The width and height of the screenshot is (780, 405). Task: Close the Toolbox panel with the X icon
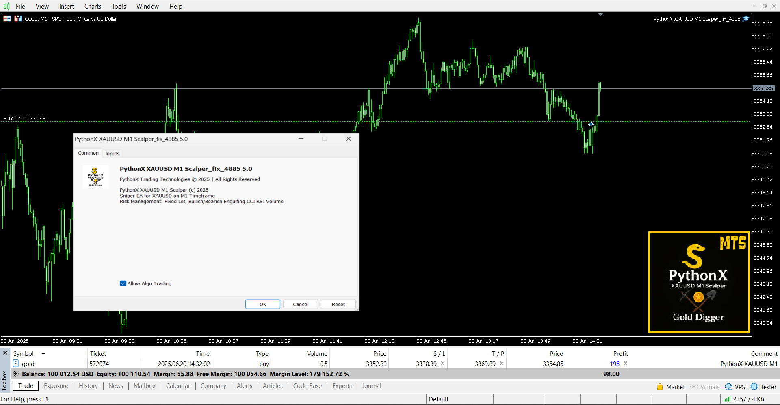coord(5,353)
